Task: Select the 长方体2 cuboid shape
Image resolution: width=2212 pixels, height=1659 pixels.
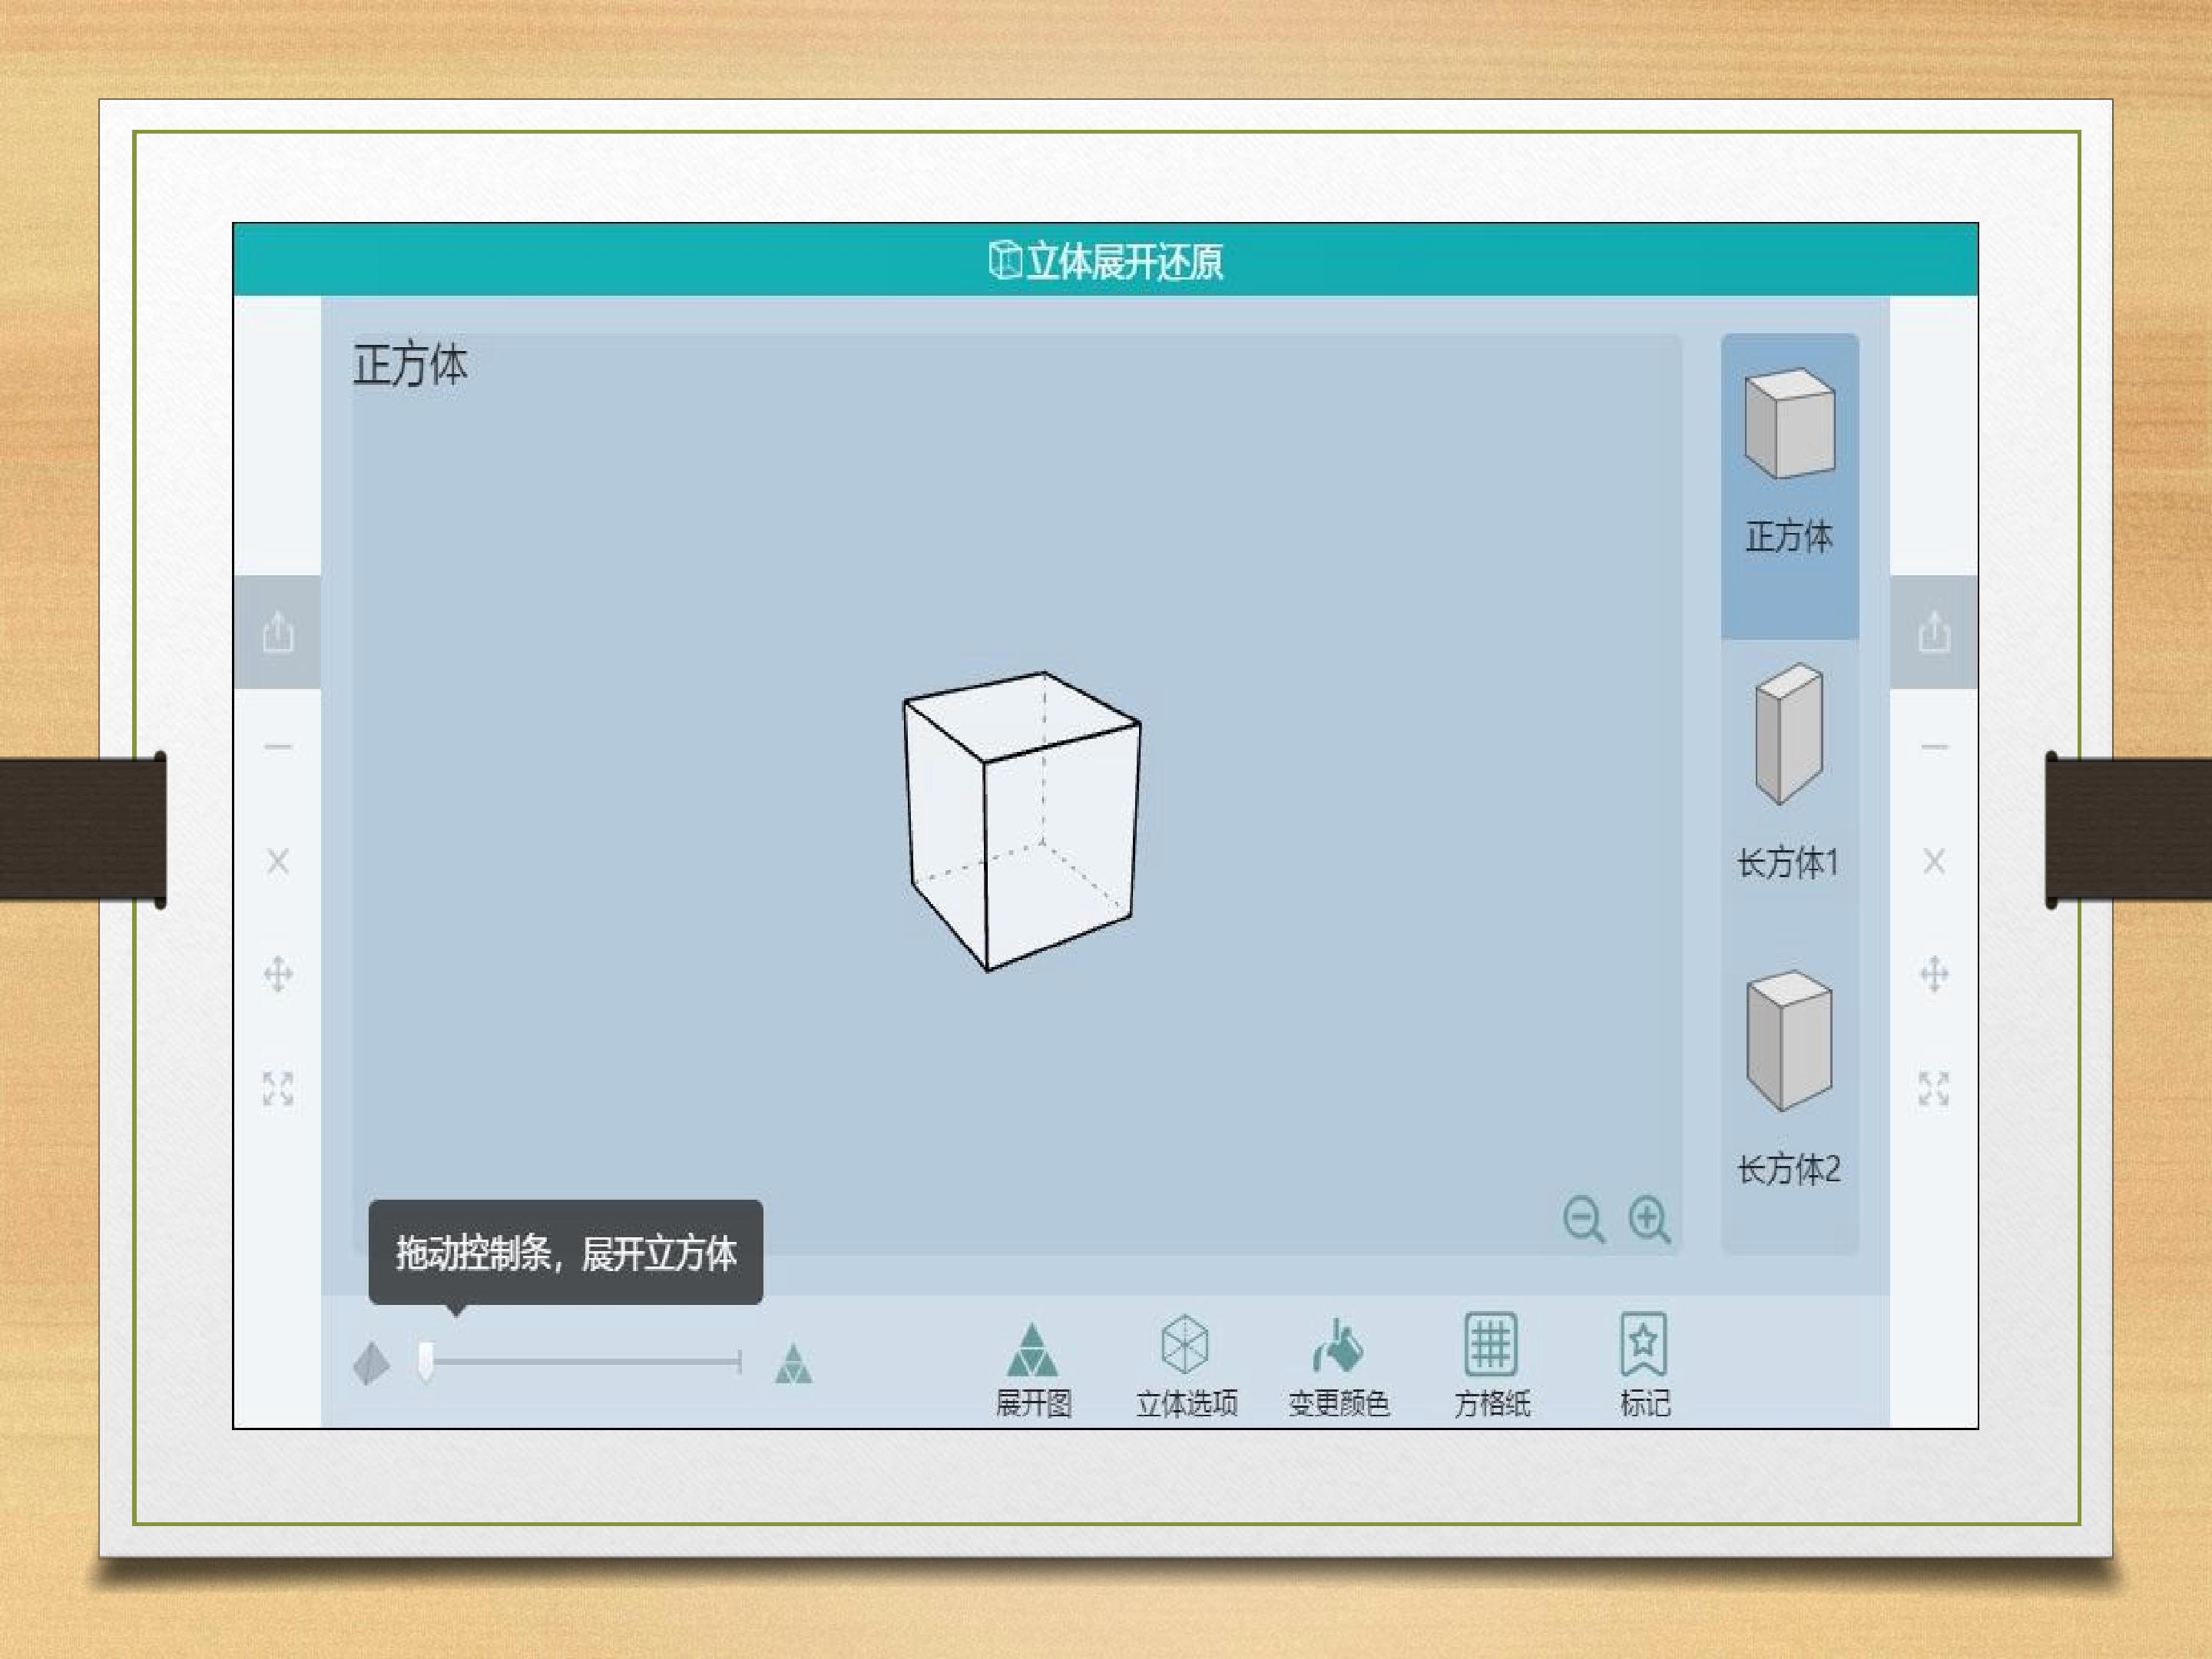Action: [x=1789, y=1078]
